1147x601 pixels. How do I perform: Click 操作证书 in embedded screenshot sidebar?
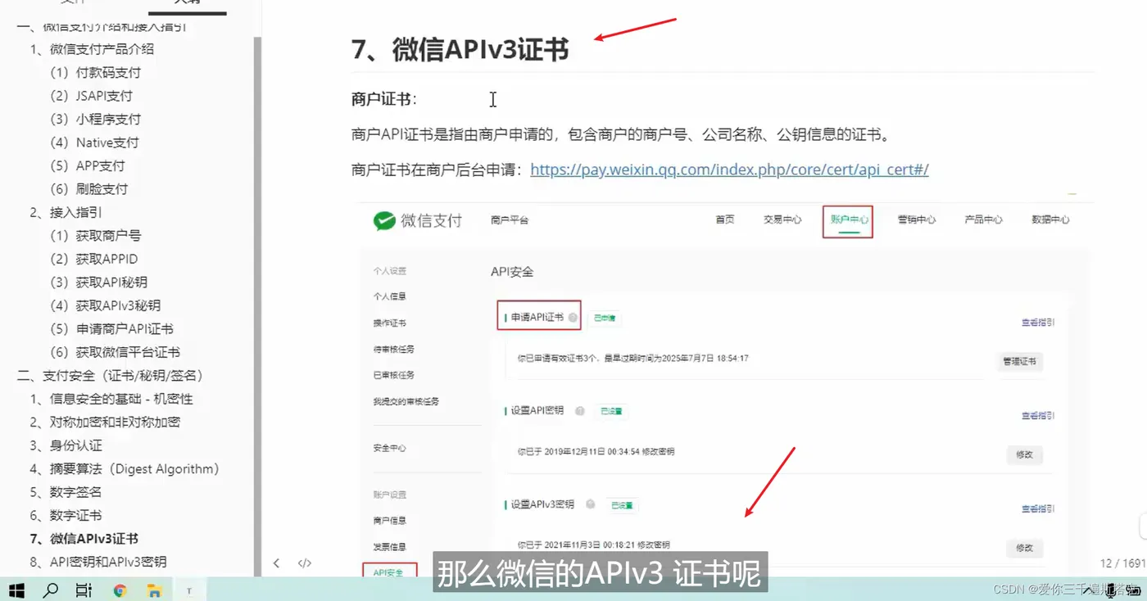tap(390, 323)
